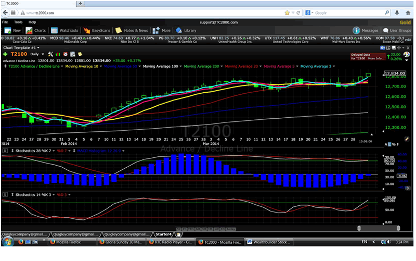
Task: Open chart tools wrench icon
Action: coord(50,54)
